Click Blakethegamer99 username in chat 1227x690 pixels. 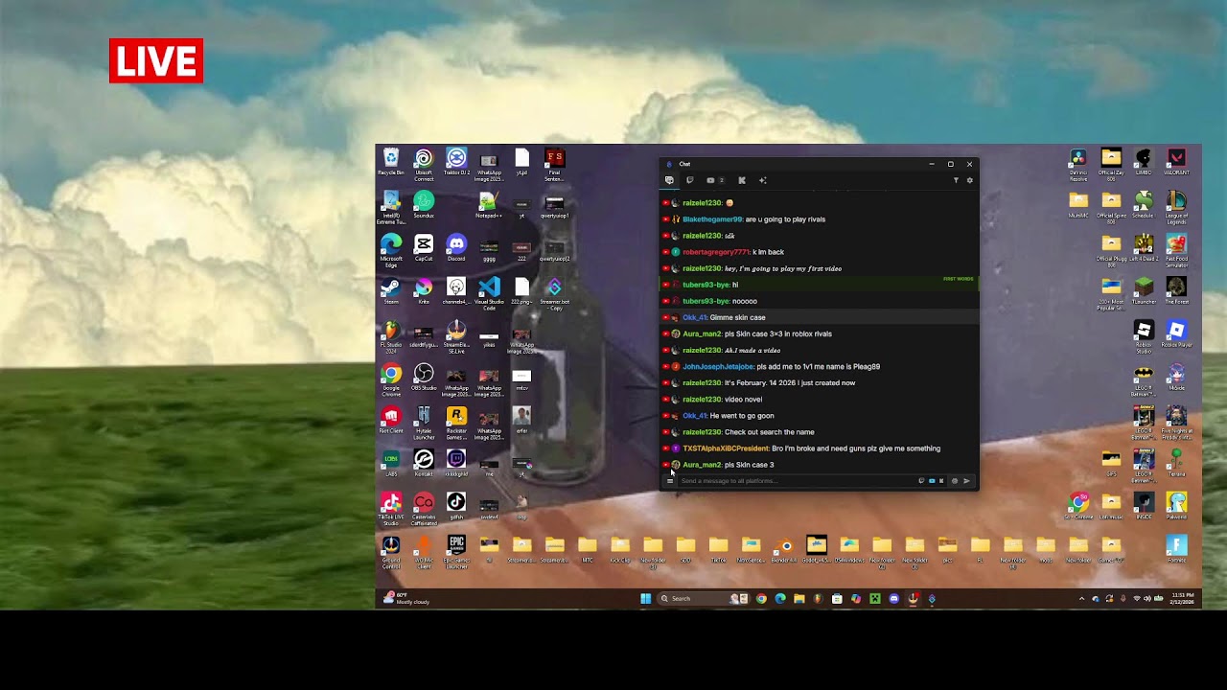[712, 219]
